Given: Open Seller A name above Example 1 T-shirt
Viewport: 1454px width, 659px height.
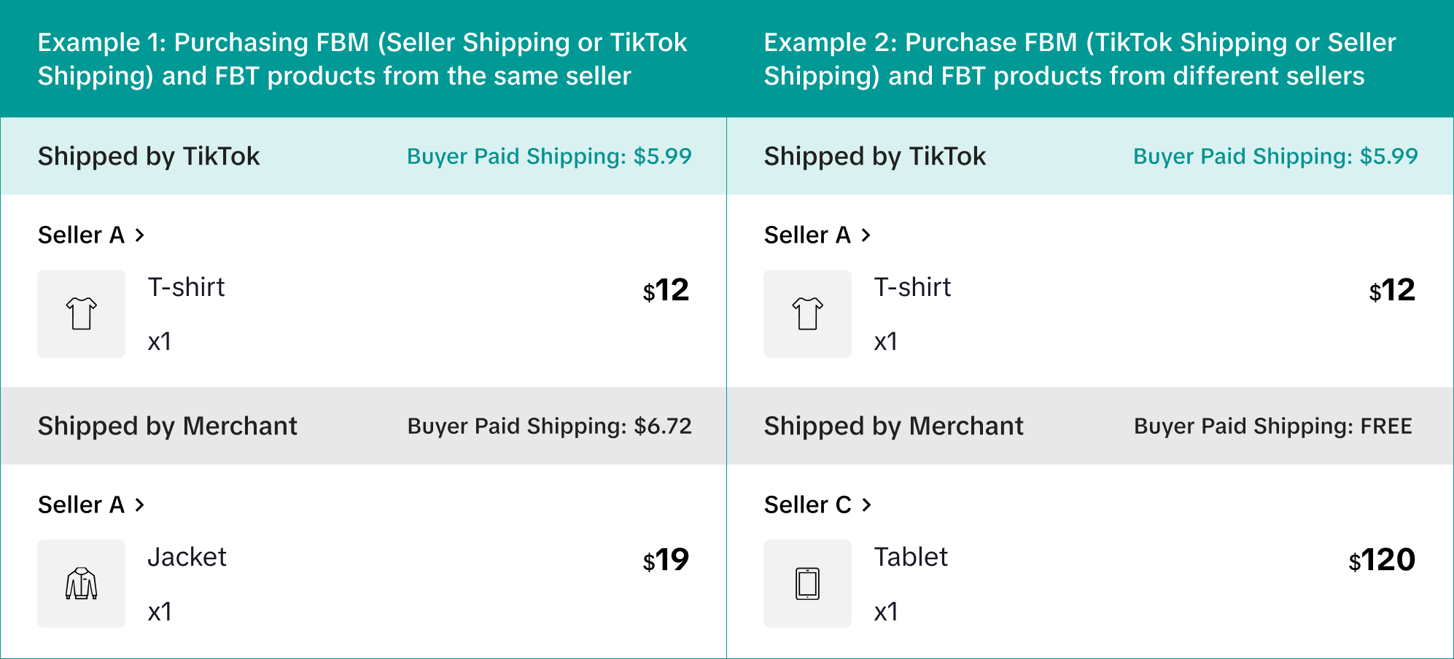Looking at the screenshot, I should tap(81, 235).
